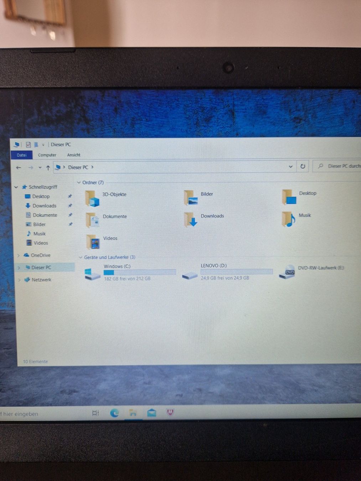Open the Downloads folder in Ordner section
This screenshot has height=481, width=361.
pos(204,219)
